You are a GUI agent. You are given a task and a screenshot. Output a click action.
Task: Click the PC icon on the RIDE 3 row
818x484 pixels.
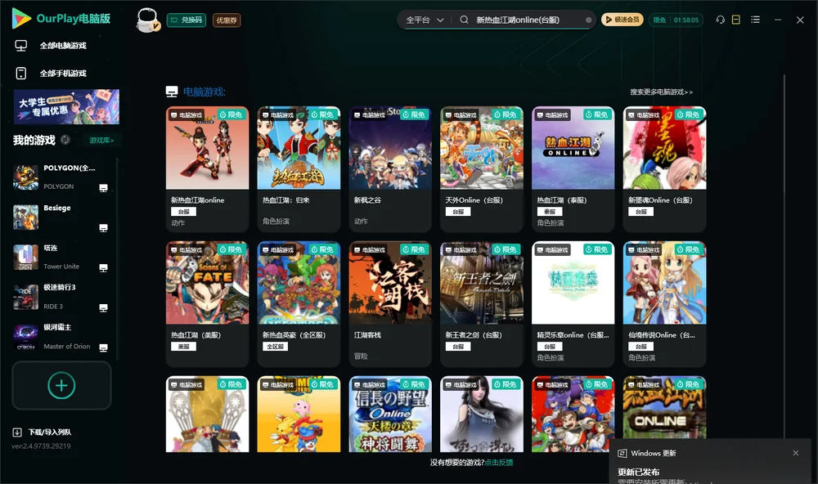103,307
